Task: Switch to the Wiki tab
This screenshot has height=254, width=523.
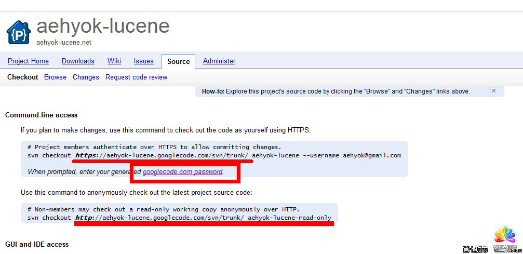Action: (x=114, y=61)
